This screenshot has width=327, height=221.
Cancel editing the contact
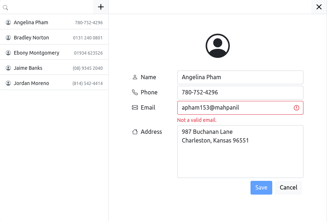pos(288,187)
